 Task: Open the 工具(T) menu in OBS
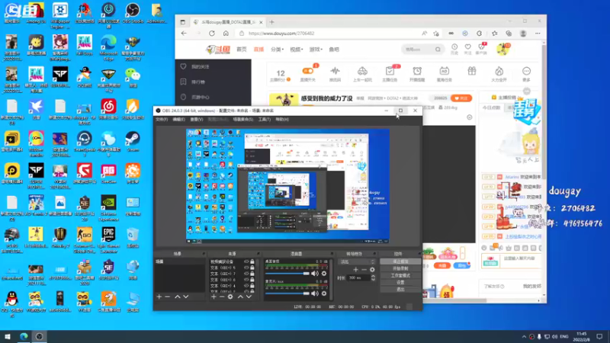click(264, 120)
